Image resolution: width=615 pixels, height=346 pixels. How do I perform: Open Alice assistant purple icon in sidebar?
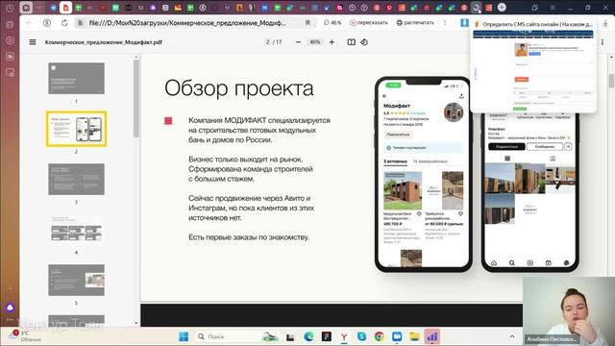click(10, 308)
